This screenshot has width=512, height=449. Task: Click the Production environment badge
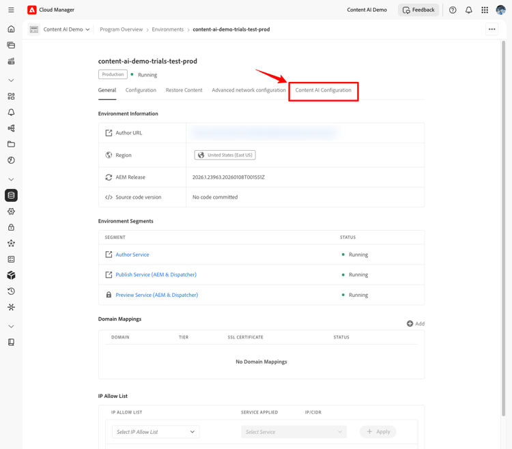point(113,74)
